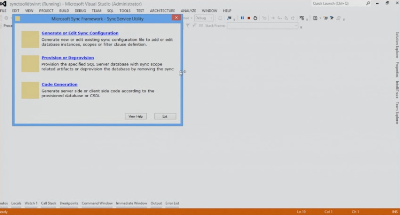Open the Provision or Deprovision link
This screenshot has width=400, height=215.
[68, 58]
